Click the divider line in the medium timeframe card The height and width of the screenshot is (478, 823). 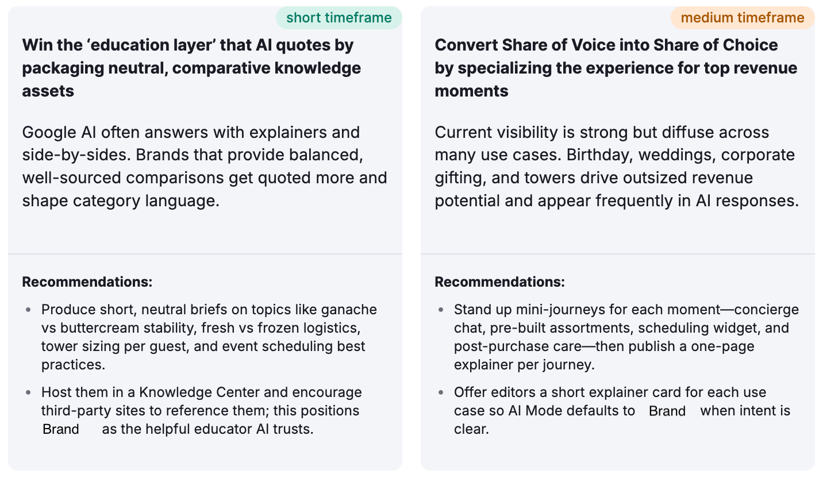click(618, 253)
